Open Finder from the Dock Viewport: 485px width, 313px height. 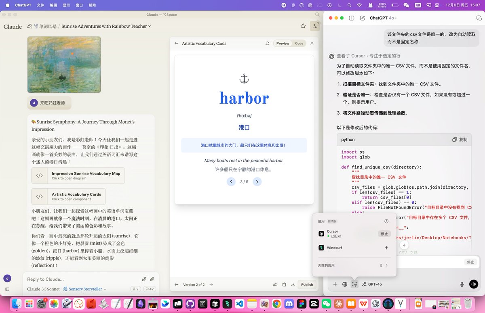pyautogui.click(x=17, y=303)
